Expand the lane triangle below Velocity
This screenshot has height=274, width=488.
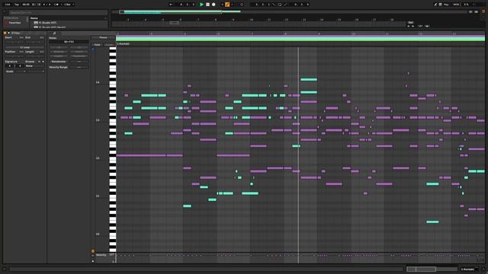93,261
